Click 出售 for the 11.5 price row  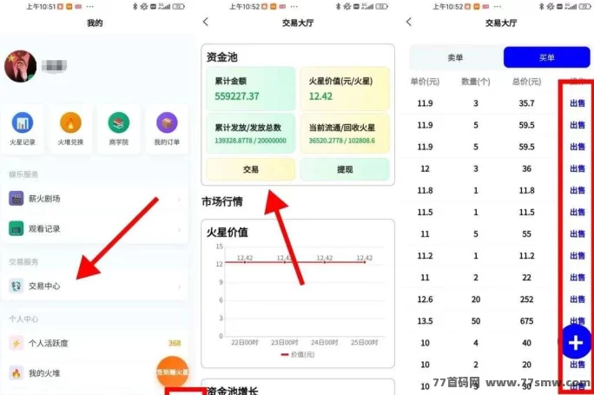tap(577, 212)
